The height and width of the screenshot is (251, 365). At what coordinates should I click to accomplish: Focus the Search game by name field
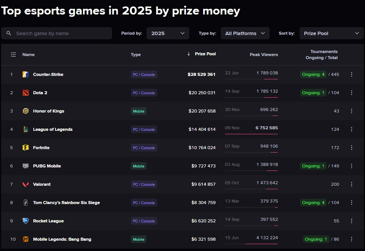[x=61, y=33]
